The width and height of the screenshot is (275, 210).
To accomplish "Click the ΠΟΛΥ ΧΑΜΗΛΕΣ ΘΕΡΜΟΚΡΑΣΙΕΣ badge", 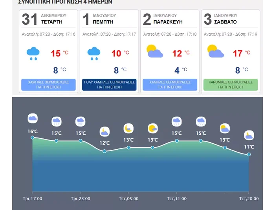I will [110, 85].
